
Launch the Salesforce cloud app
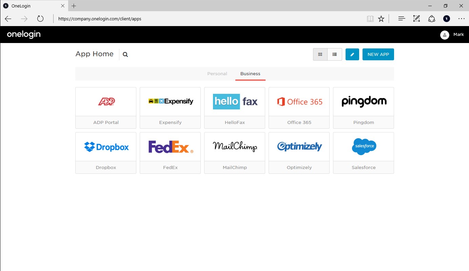click(x=364, y=153)
